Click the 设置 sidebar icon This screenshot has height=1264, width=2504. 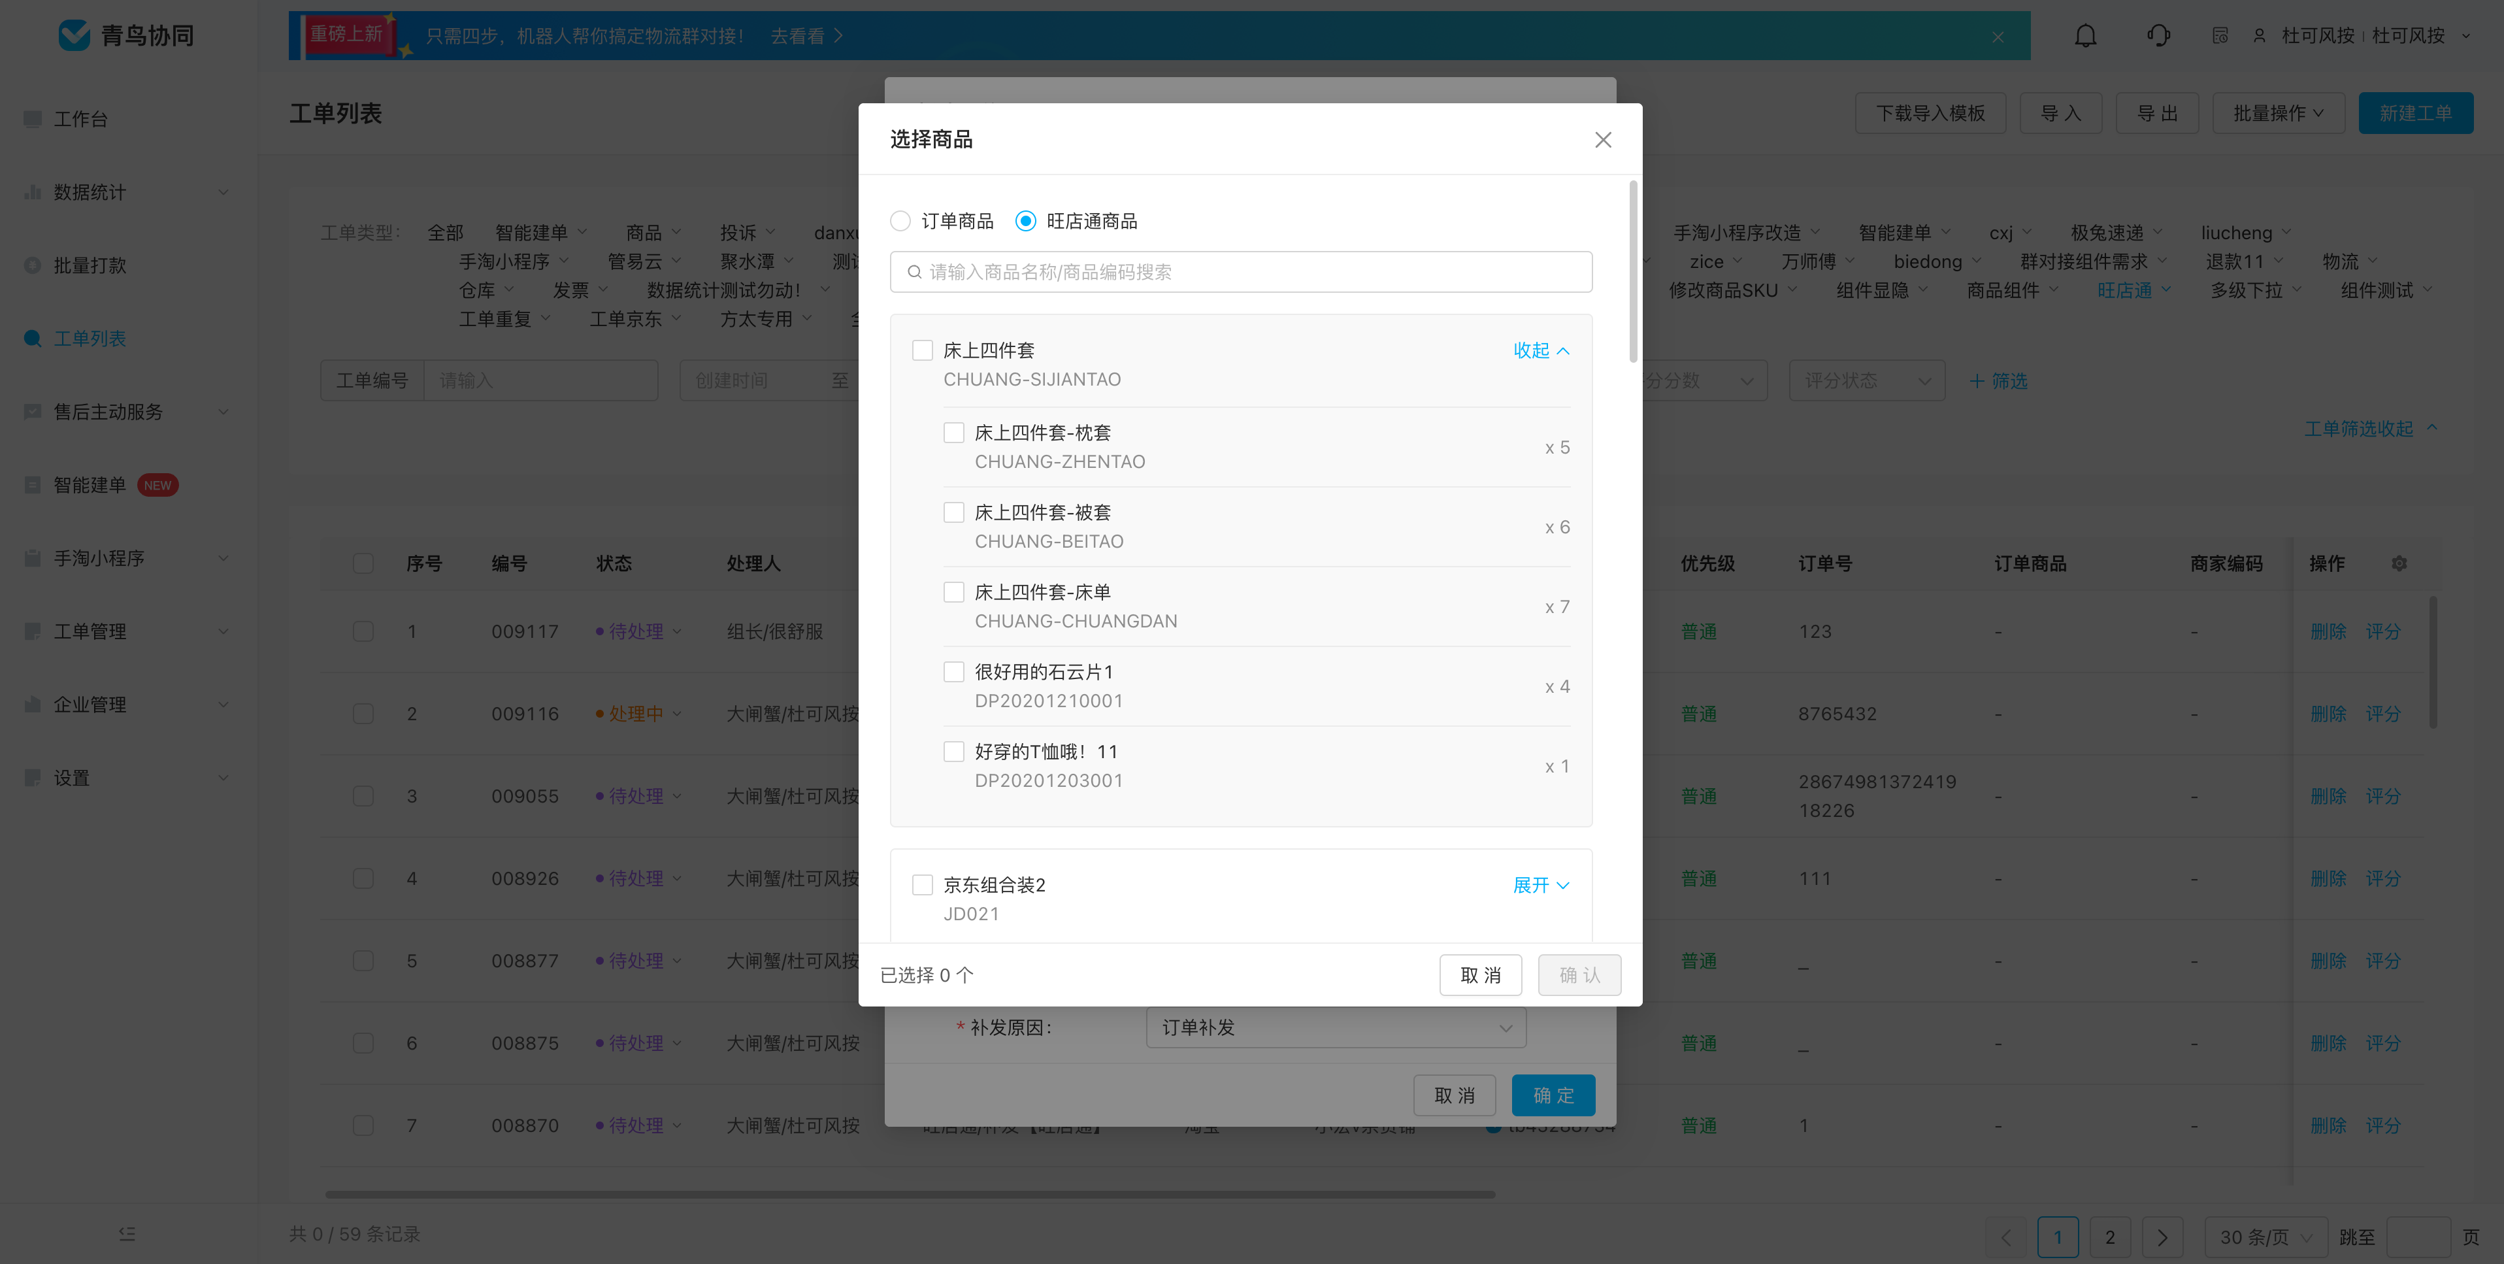pos(32,777)
